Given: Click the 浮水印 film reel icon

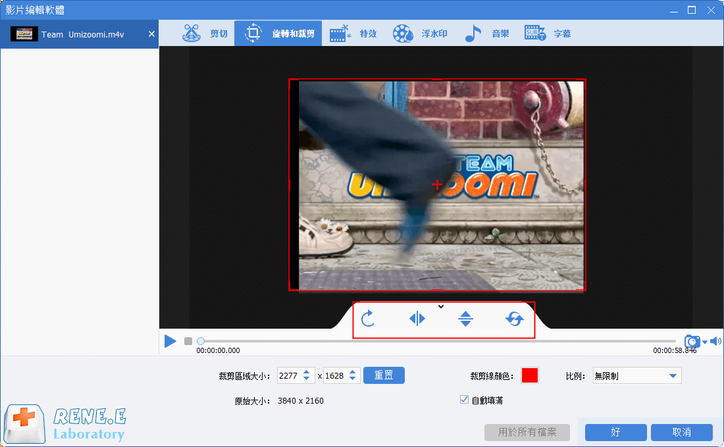Looking at the screenshot, I should click(x=403, y=34).
